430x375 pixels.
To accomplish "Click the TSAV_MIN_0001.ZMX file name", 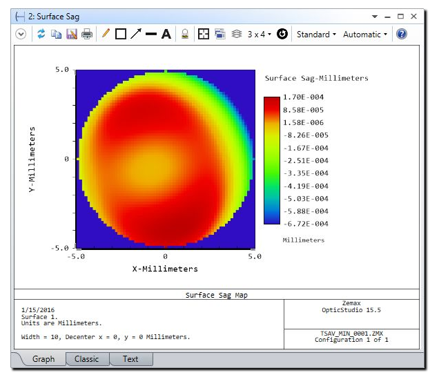I will click(351, 334).
